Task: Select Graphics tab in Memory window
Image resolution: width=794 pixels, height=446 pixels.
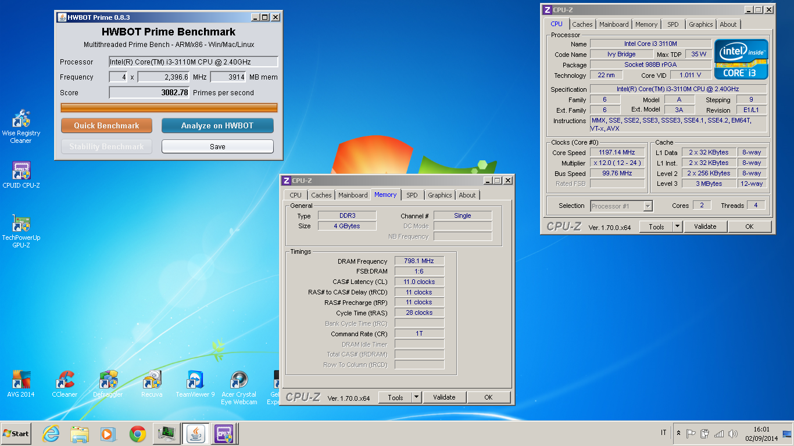Action: (x=440, y=195)
